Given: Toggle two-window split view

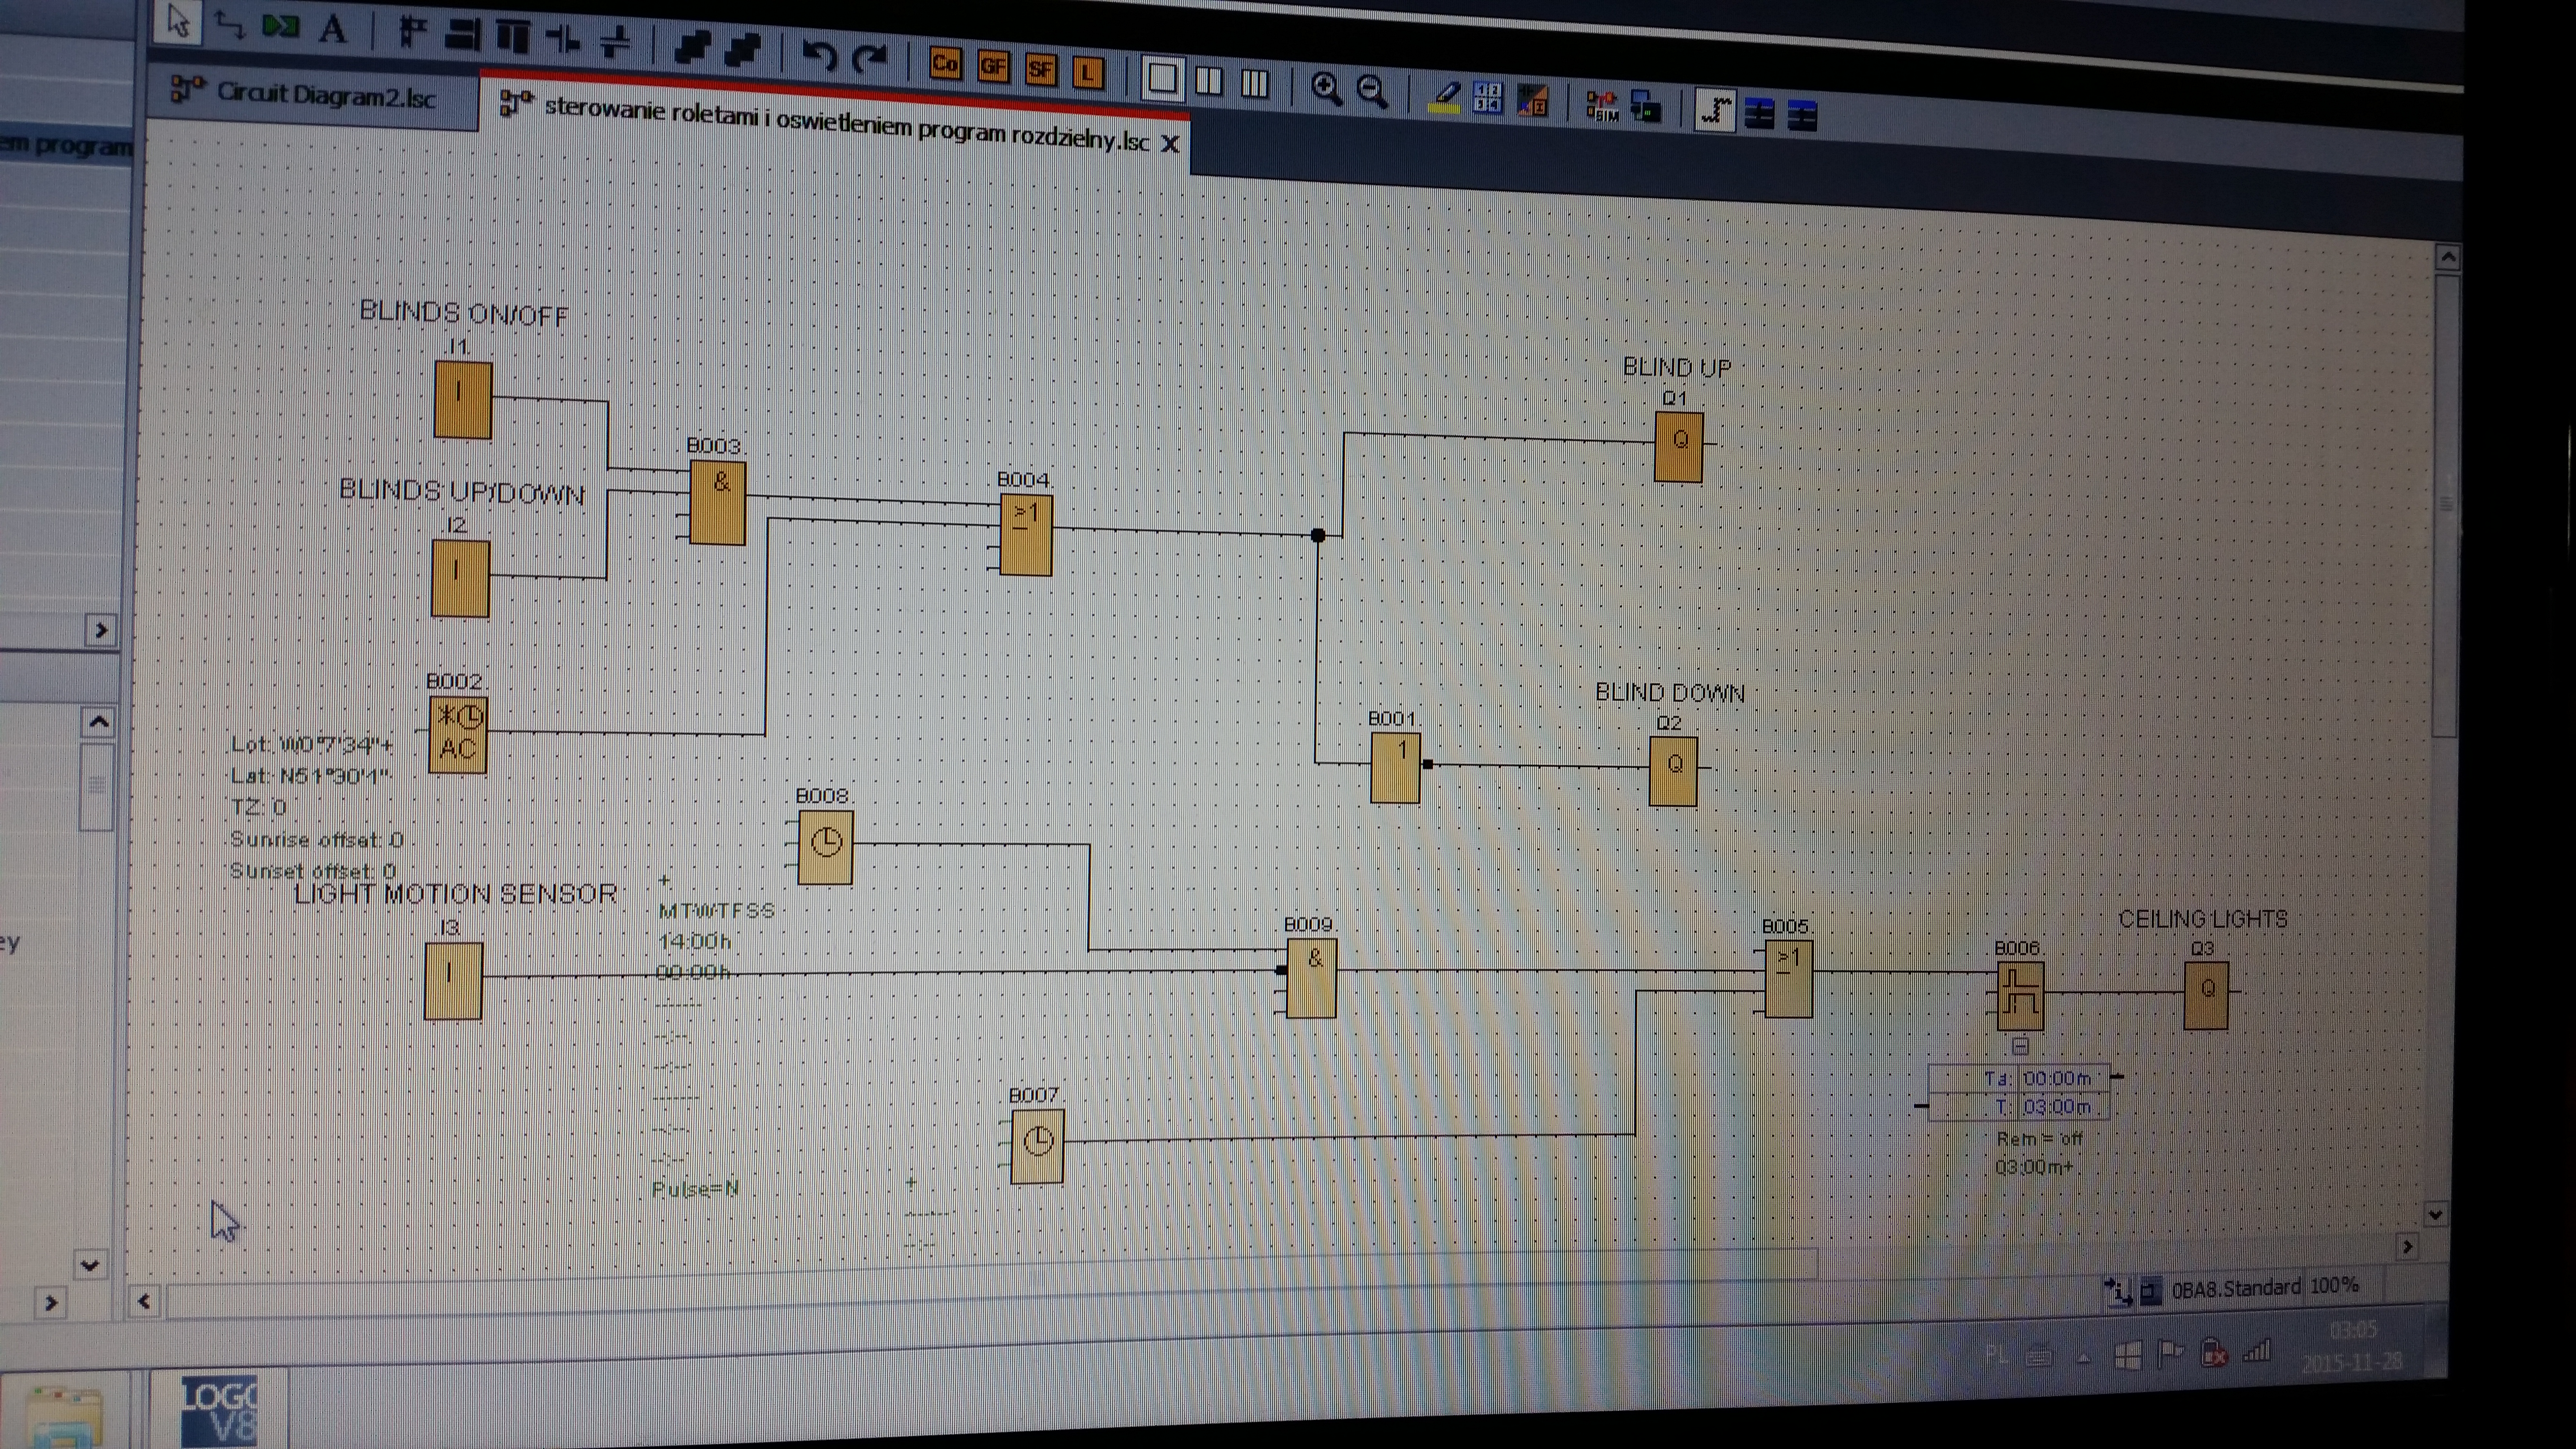Looking at the screenshot, I should (1209, 81).
